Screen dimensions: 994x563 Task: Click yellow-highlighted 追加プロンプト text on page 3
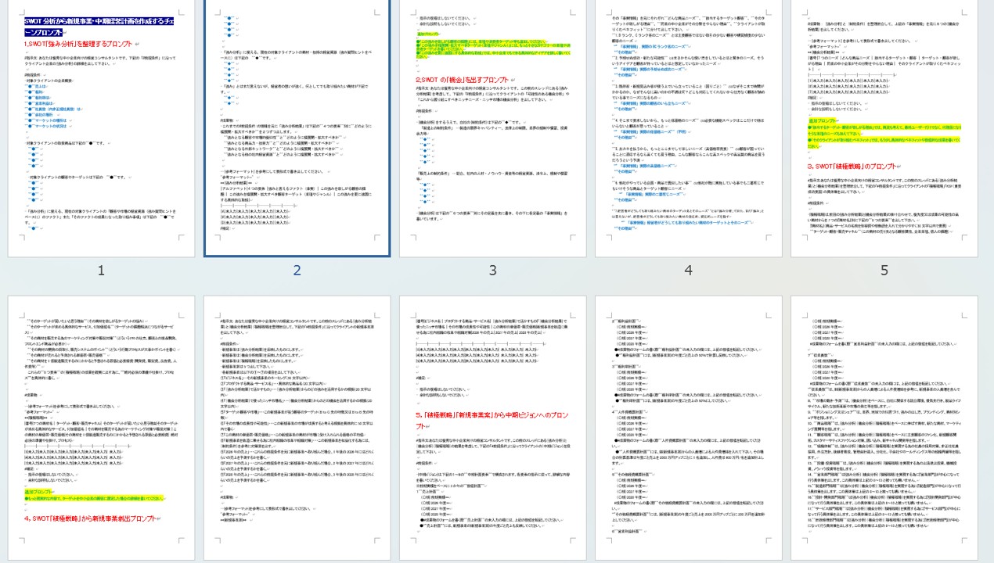pos(428,35)
